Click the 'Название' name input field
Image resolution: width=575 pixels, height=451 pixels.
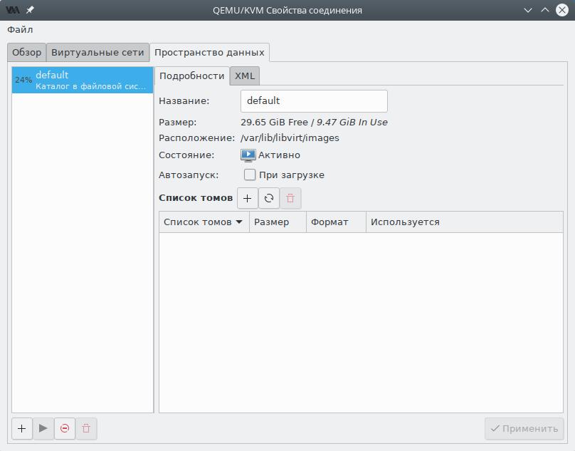[x=314, y=100]
